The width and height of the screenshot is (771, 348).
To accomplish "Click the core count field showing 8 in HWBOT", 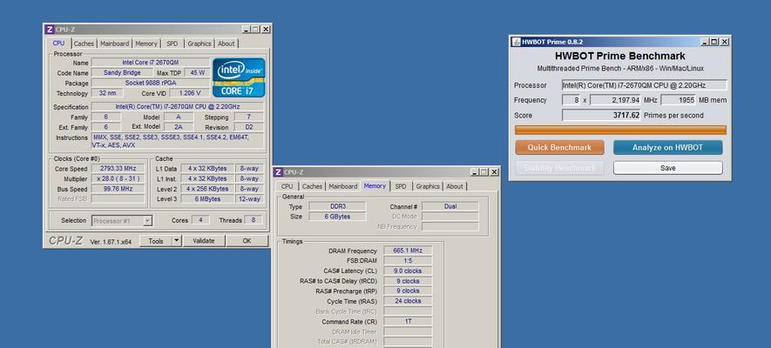I will coord(571,100).
